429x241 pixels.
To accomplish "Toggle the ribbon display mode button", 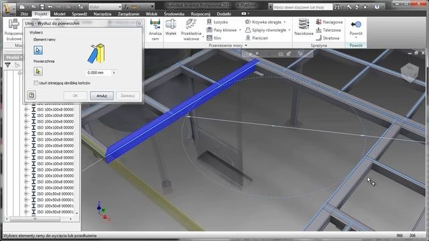I will 244,13.
